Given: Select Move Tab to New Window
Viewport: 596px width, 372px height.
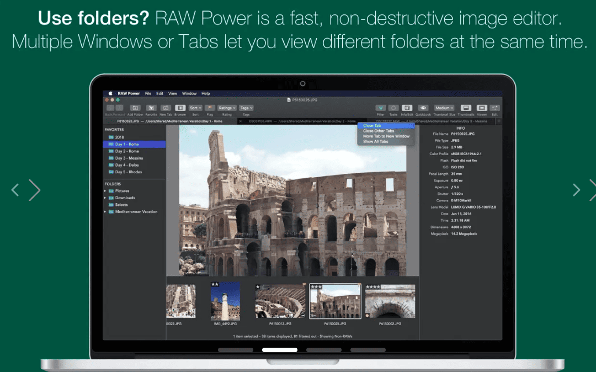Looking at the screenshot, I should (x=386, y=136).
